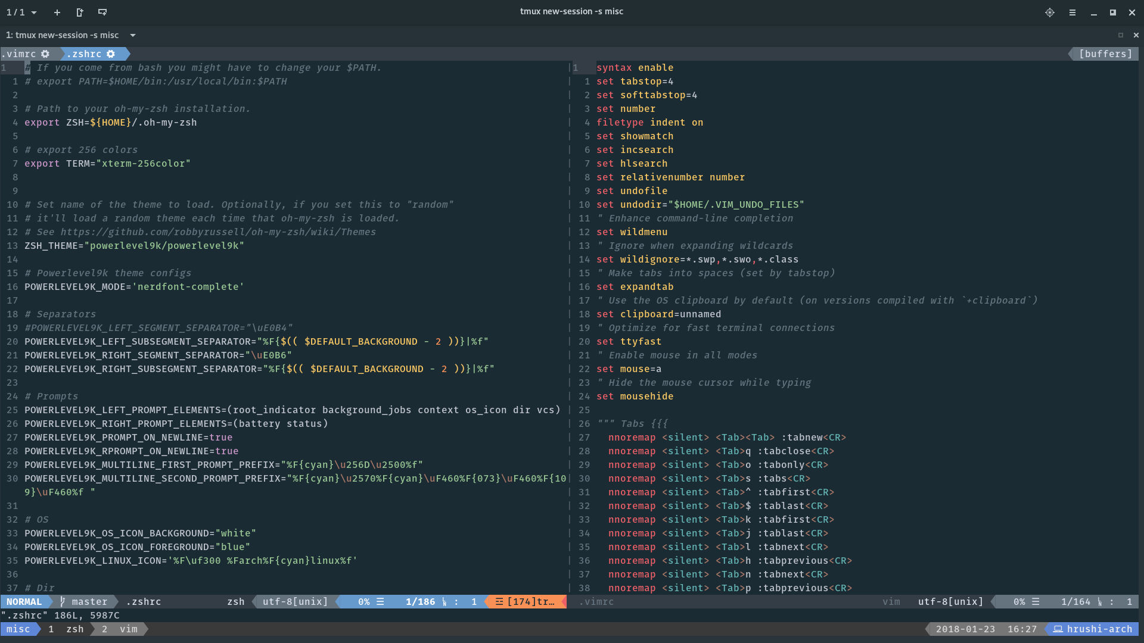The height and width of the screenshot is (643, 1144).
Task: Close the terminal pane with small X
Action: [1136, 35]
